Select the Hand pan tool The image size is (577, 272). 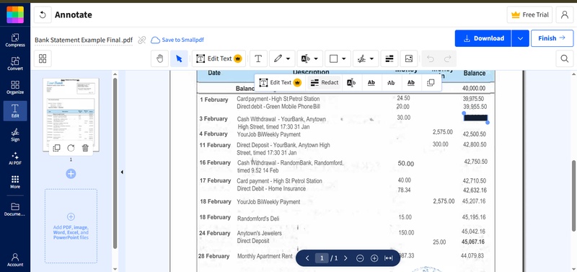point(159,58)
